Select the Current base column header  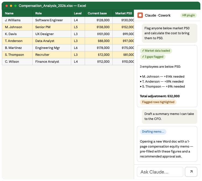click(x=99, y=13)
